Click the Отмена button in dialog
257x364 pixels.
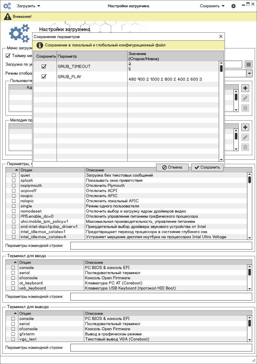click(x=172, y=167)
